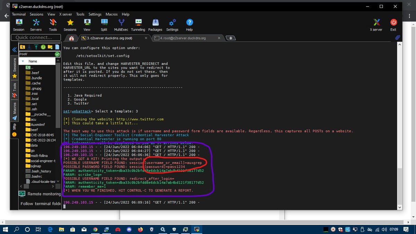
Task: Click the SFTP upload icon
Action: (x=36, y=47)
